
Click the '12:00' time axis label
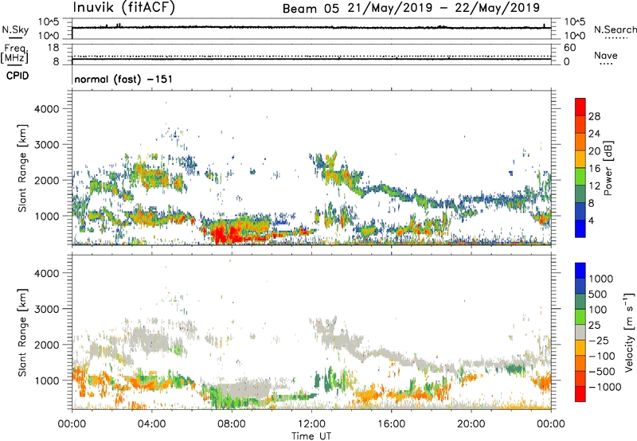click(311, 424)
